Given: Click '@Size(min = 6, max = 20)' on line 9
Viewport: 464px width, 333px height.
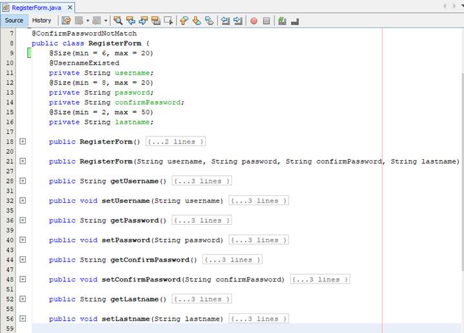Looking at the screenshot, I should 101,53.
